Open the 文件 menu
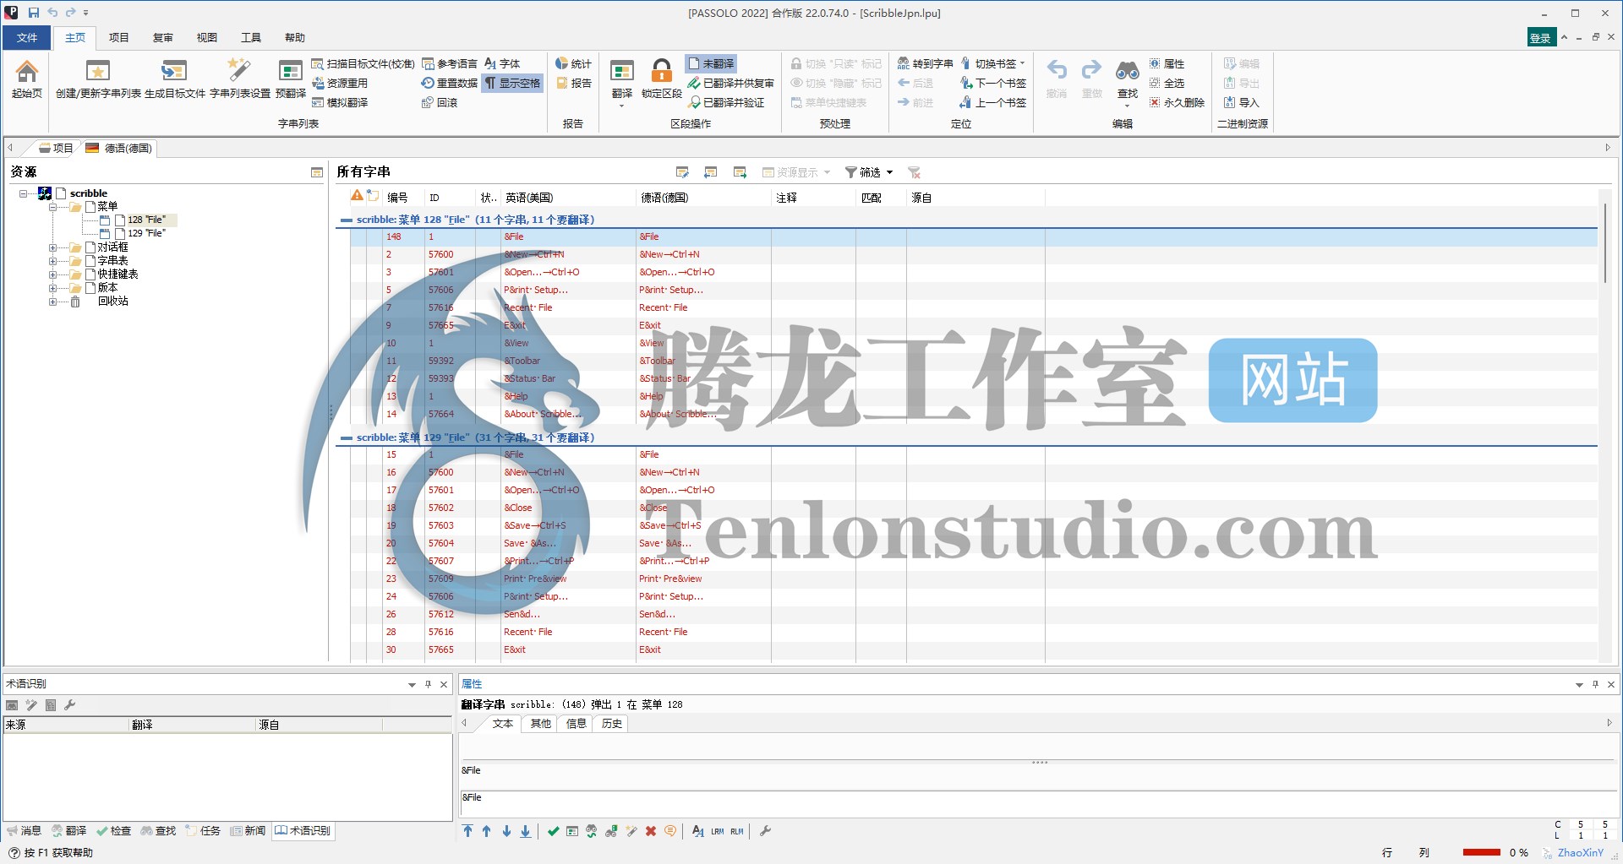Screen dimensions: 1623x864 point(27,37)
